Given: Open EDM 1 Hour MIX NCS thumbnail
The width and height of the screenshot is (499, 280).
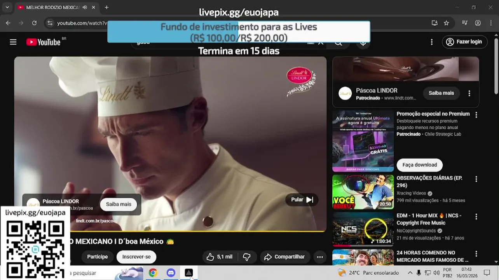Looking at the screenshot, I should pos(363,229).
